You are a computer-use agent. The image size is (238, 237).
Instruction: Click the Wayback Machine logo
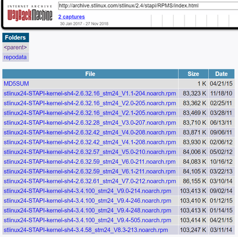pyautogui.click(x=30, y=14)
